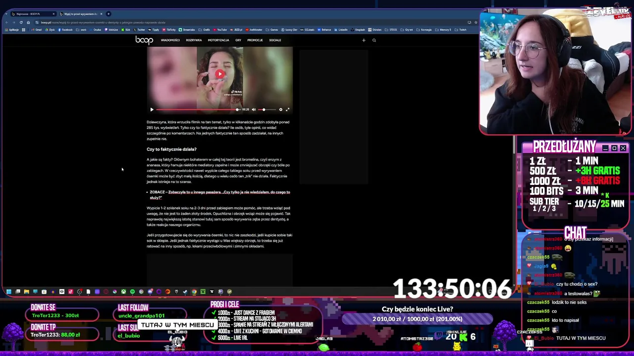
Task: Open the TikFinity bookmark
Action: click(169, 30)
